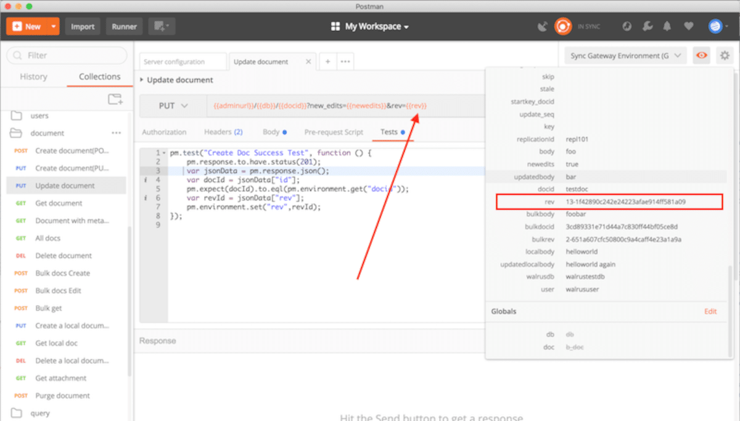Image resolution: width=740 pixels, height=421 pixels.
Task: Click the browser icon in the header
Action: tap(627, 27)
